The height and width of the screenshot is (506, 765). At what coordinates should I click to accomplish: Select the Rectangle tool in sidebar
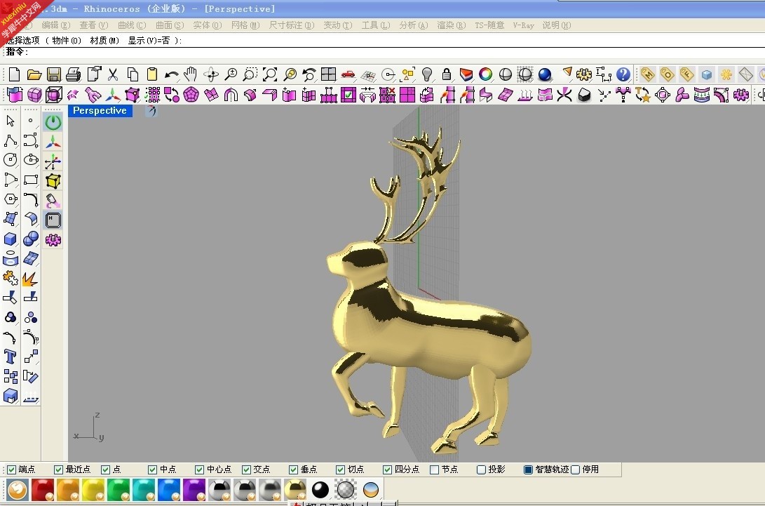(x=31, y=180)
